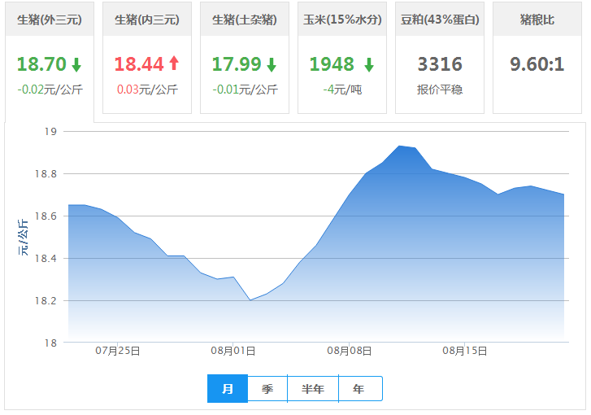Set the chart range to 年

(x=359, y=389)
